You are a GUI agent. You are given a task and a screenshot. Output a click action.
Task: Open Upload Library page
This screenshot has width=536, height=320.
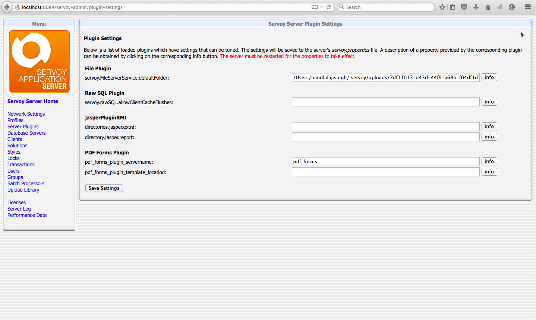(23, 190)
